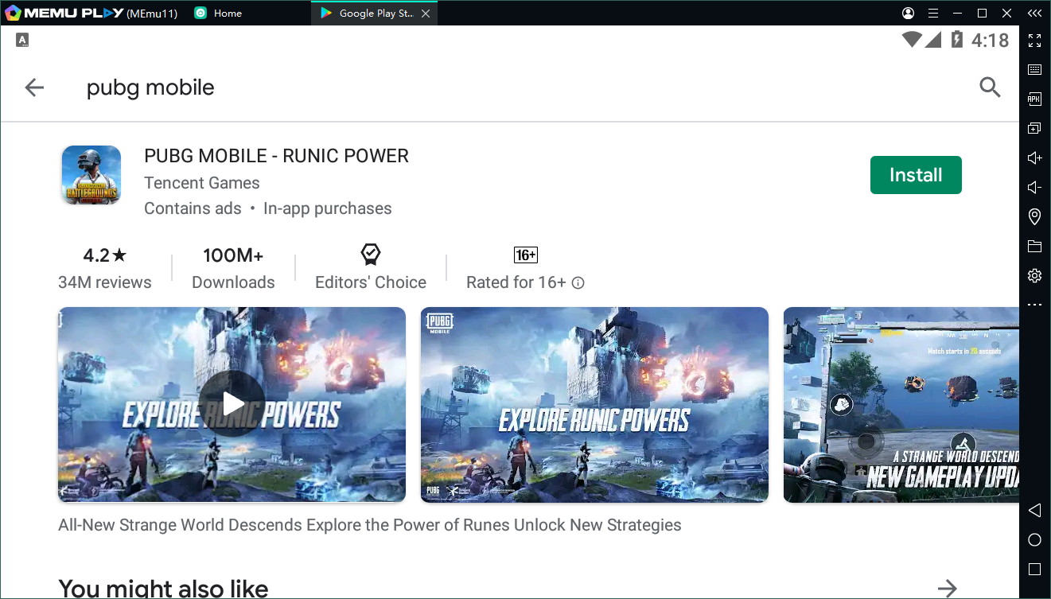
Task: Open the MEmu hamburger menu
Action: point(933,14)
